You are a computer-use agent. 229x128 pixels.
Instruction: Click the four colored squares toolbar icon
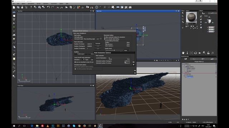(79, 7)
